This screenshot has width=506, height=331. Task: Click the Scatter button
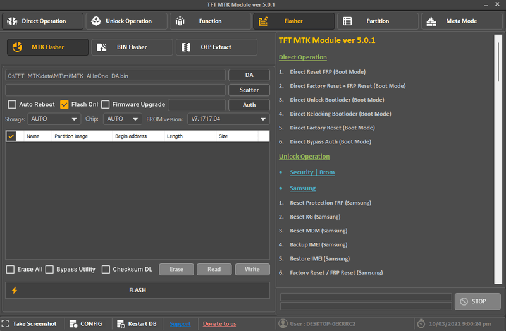pyautogui.click(x=249, y=90)
